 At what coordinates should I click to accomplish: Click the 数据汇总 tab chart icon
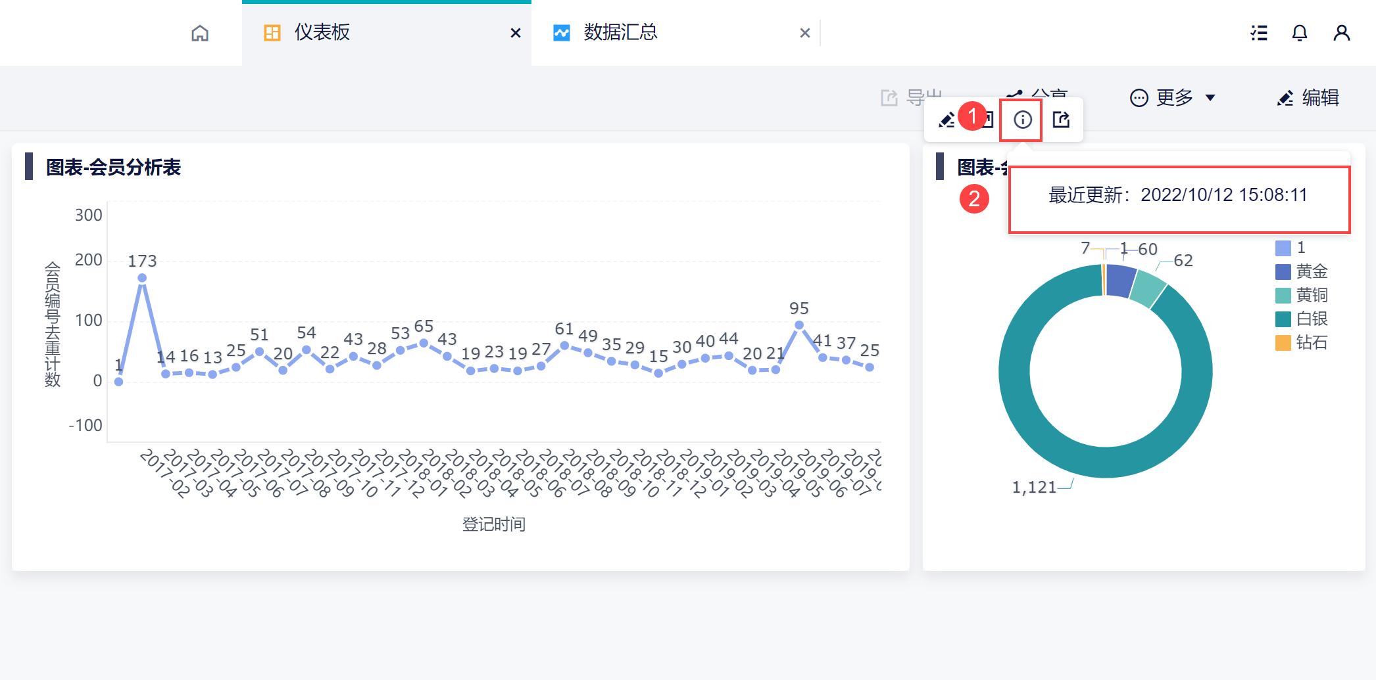coord(562,33)
